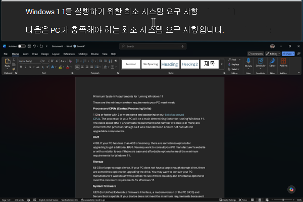
Task: Click the Paste clipboard icon
Action: [8, 61]
